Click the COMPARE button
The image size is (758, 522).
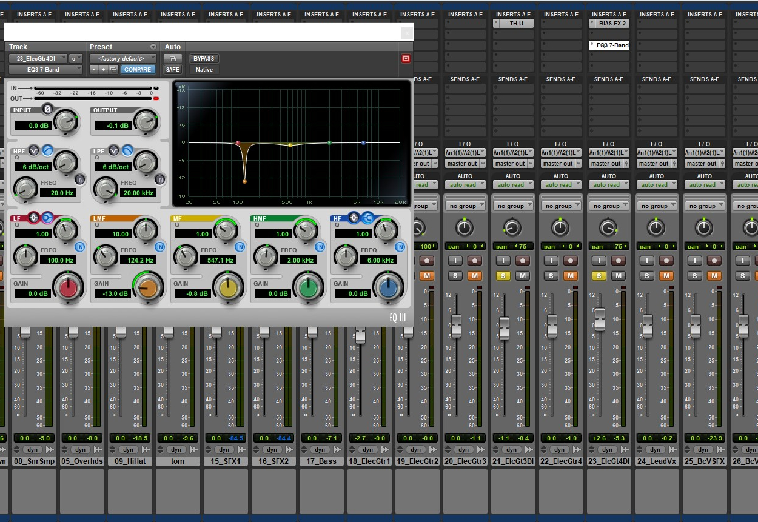coord(138,69)
